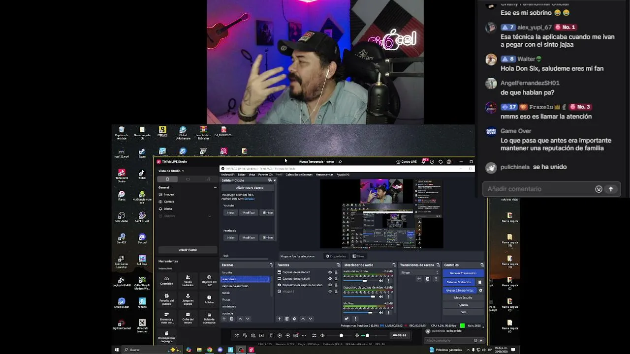Open Colección de Escenas menu
This screenshot has width=630, height=354.
tap(300, 175)
